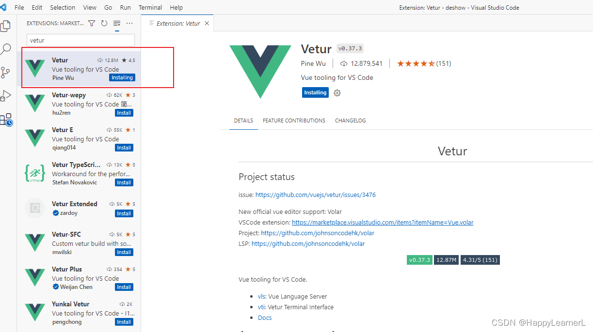593x332 pixels.
Task: Click the Vetur E extension icon
Action: (x=35, y=138)
